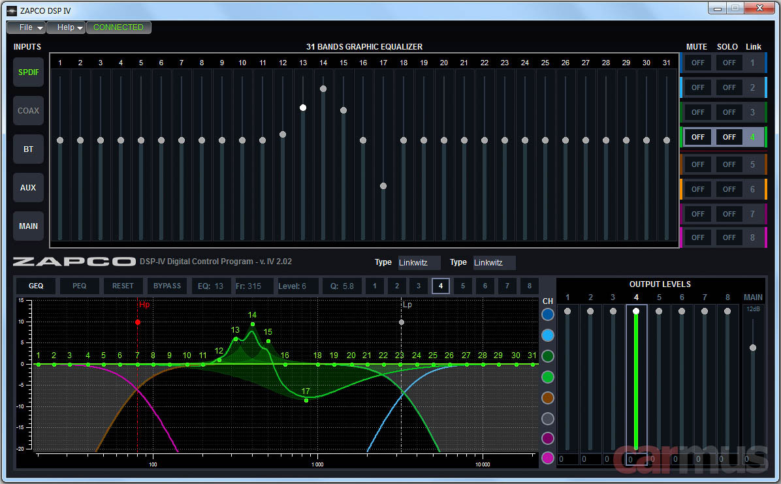Click the ZAPCO app icon in title bar
The height and width of the screenshot is (484, 781).
coord(12,10)
